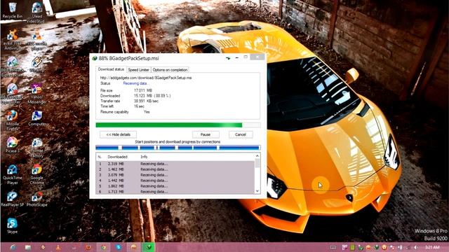The image size is (449, 252).
Task: Select connection row 4 with 1.442 MB
Action: tap(175, 181)
